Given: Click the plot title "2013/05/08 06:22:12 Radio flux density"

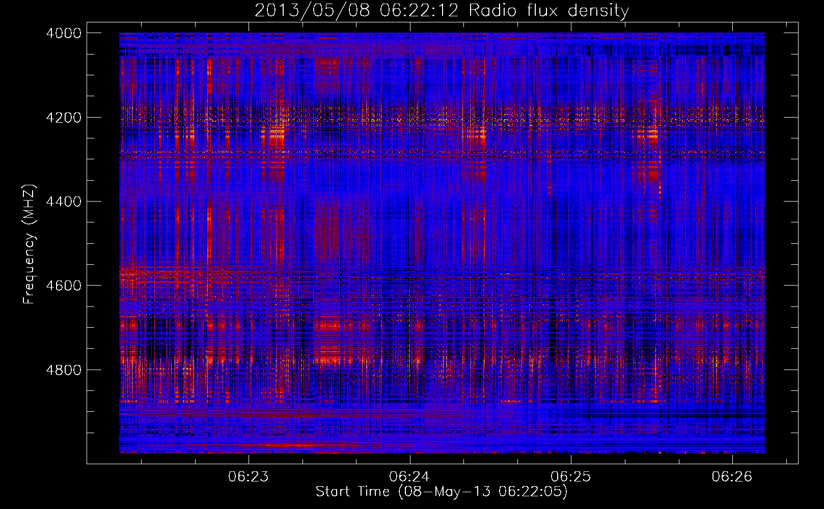Looking at the screenshot, I should click(442, 11).
